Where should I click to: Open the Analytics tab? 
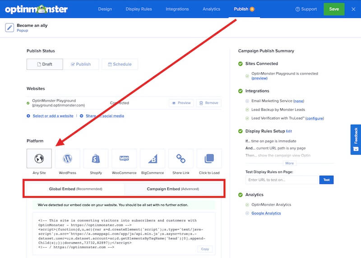click(211, 9)
